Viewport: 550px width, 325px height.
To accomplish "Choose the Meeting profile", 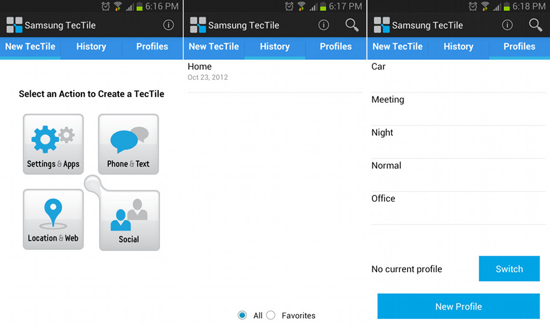I will 459,109.
